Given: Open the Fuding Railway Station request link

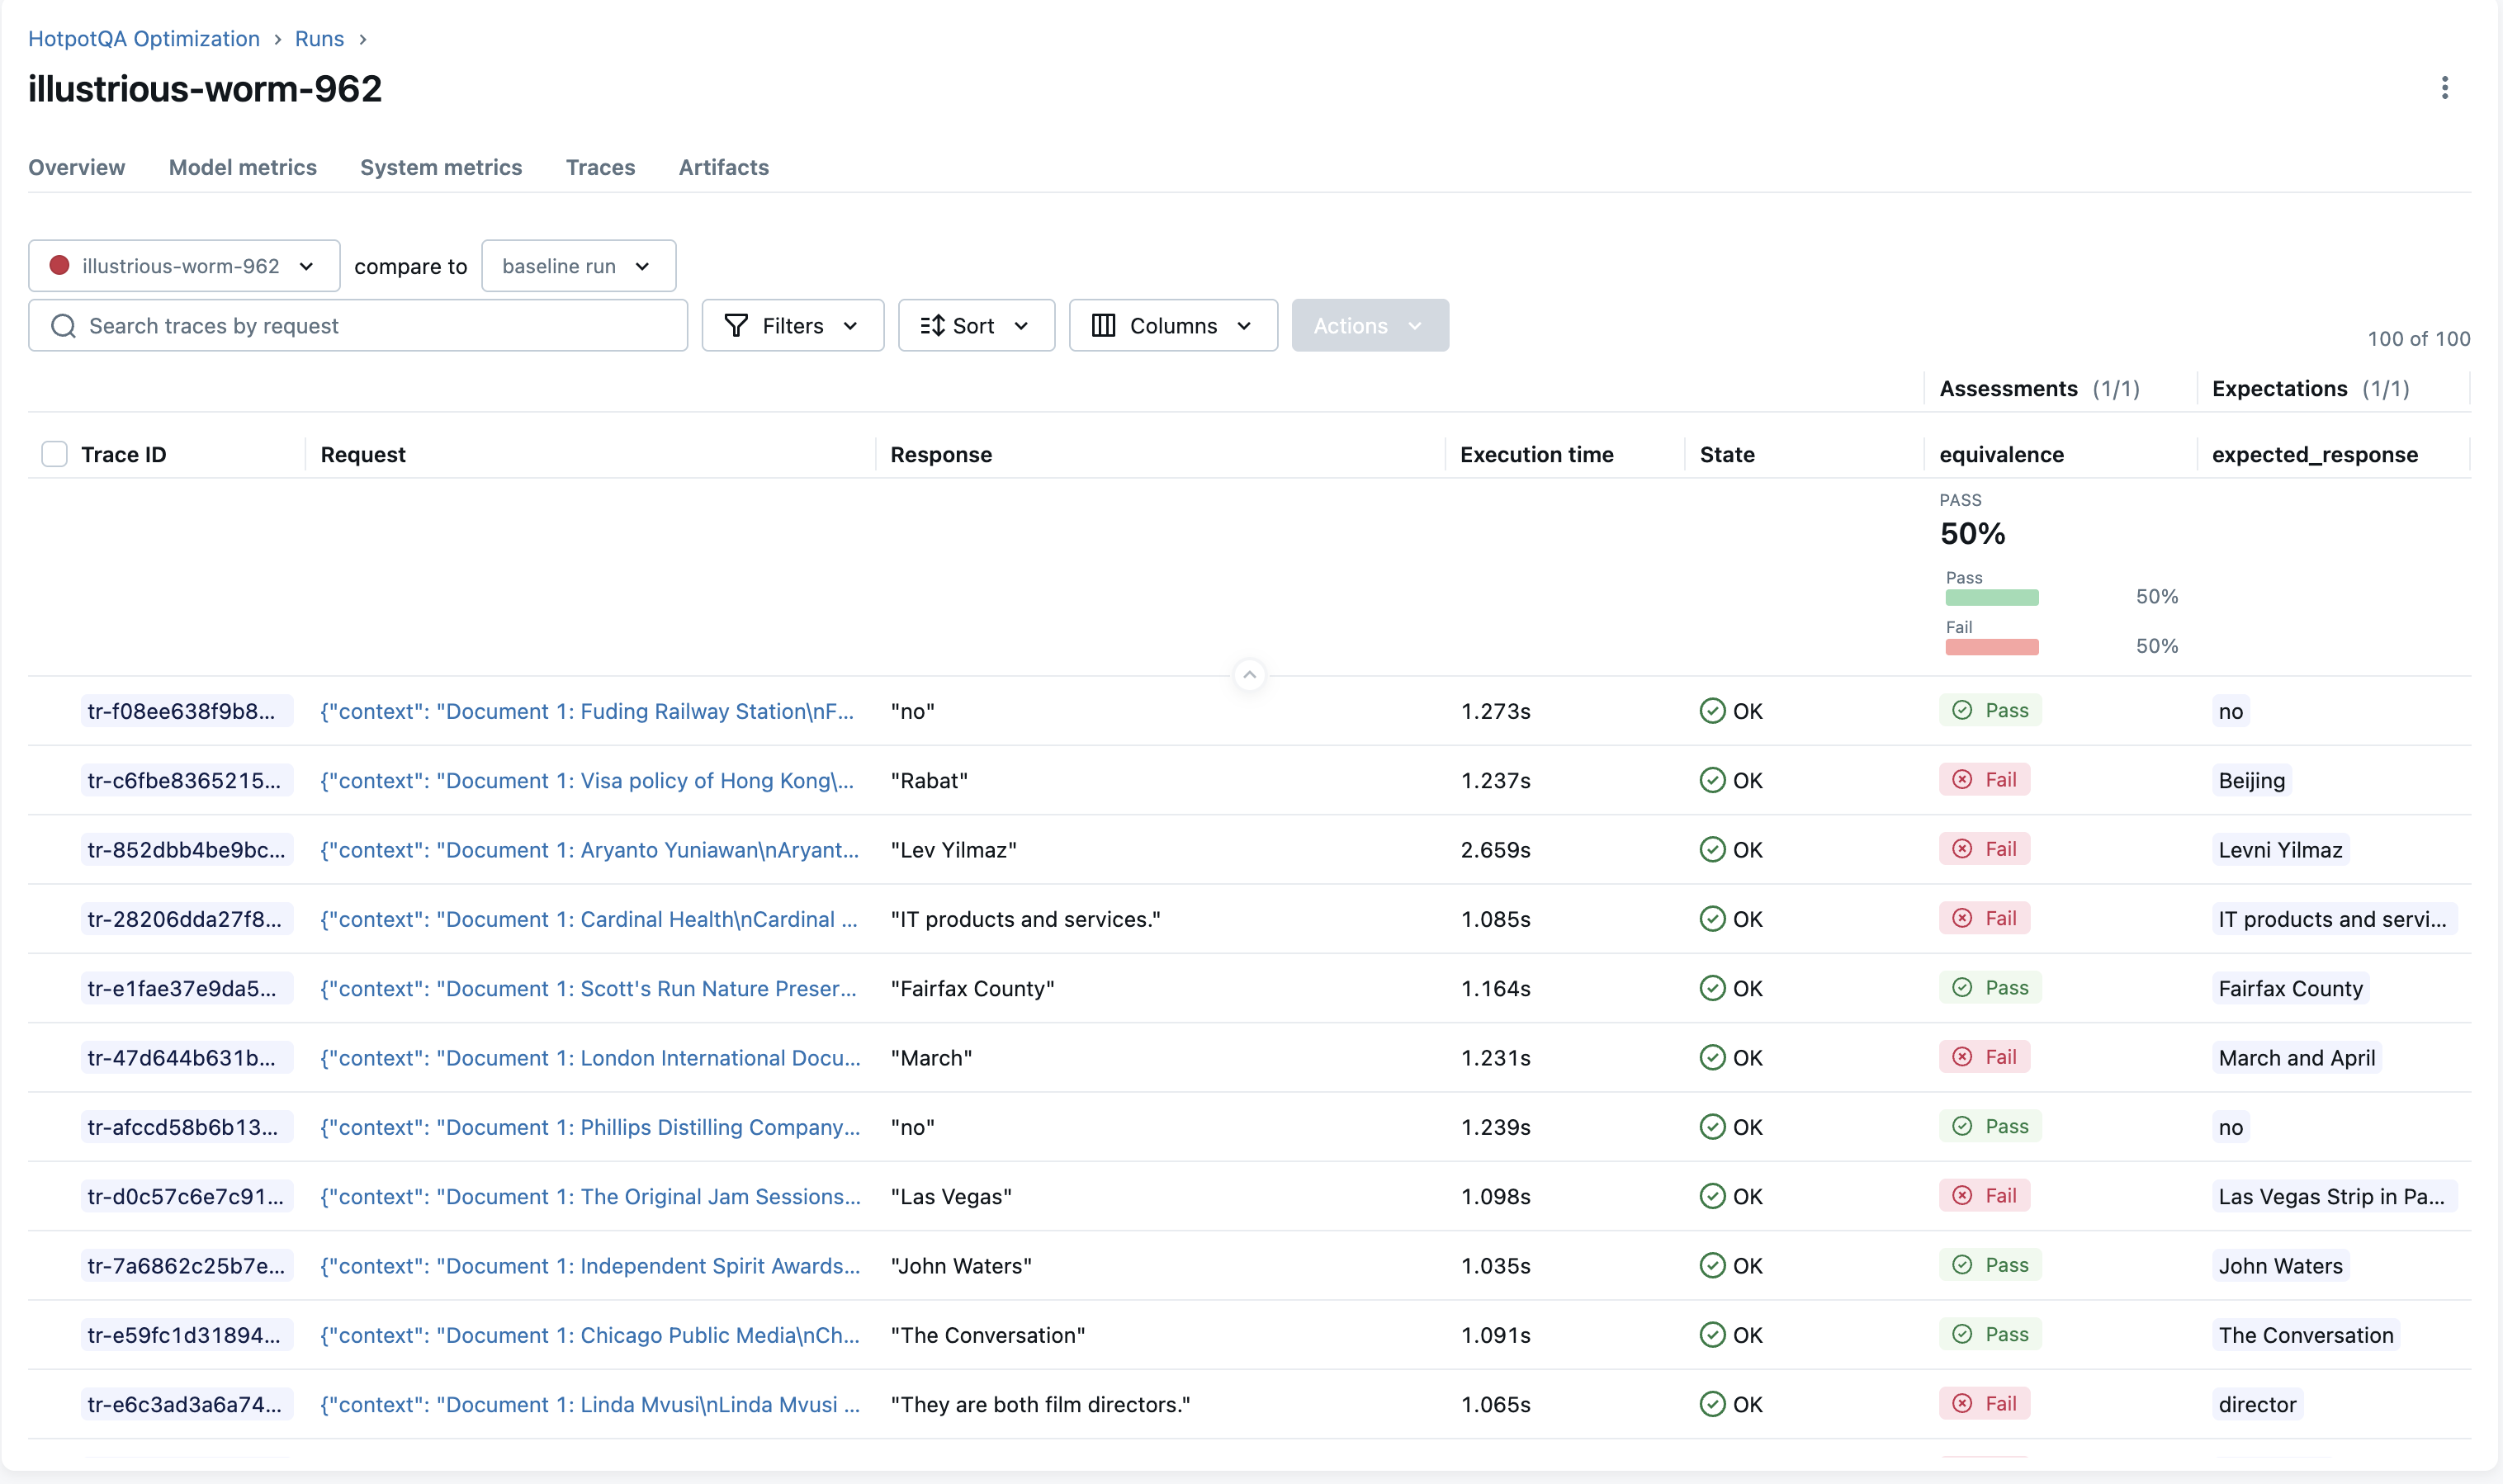Looking at the screenshot, I should (587, 711).
